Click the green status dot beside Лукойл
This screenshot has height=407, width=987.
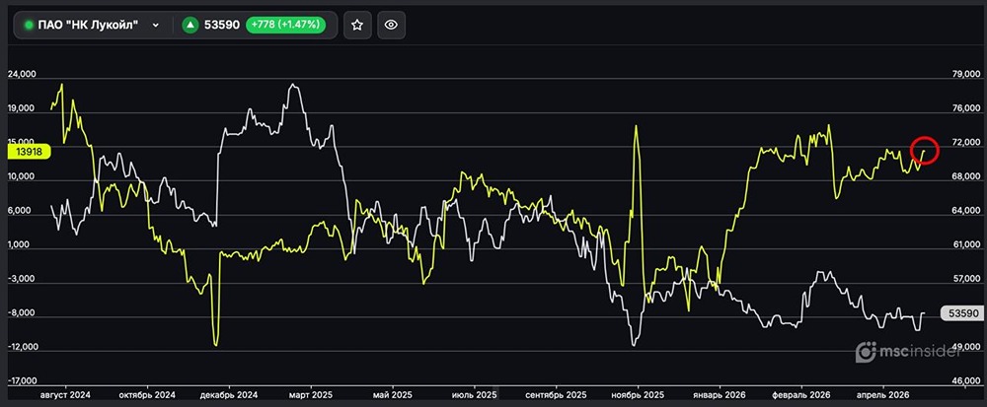[x=29, y=25]
